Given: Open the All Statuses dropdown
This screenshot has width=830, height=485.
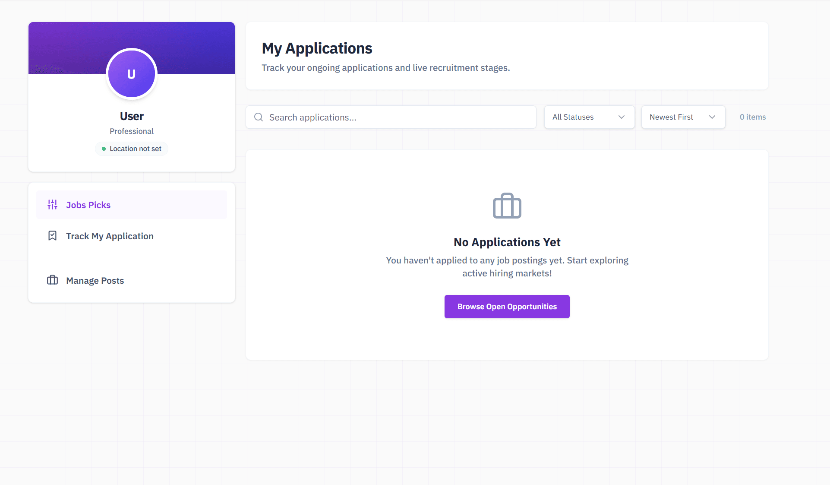Looking at the screenshot, I should (589, 117).
